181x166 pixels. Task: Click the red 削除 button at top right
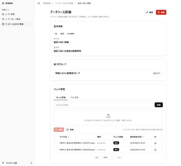pyautogui.click(x=161, y=12)
